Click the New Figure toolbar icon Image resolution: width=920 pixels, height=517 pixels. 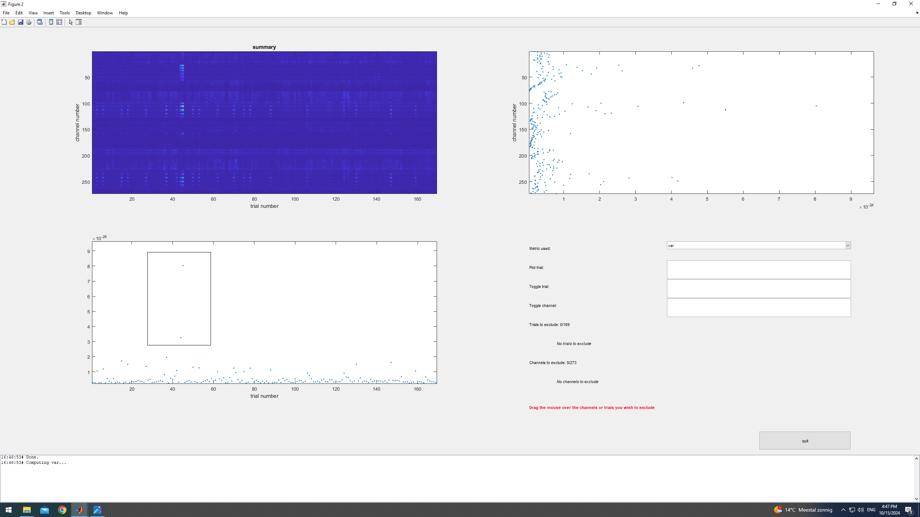tap(4, 22)
